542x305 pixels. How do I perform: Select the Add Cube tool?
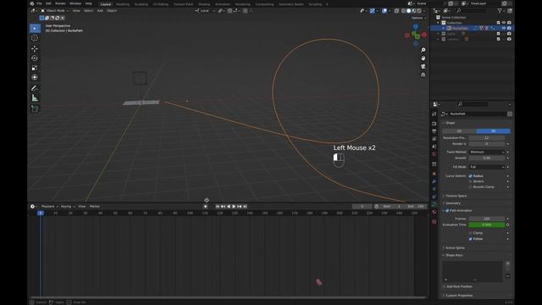click(x=35, y=109)
